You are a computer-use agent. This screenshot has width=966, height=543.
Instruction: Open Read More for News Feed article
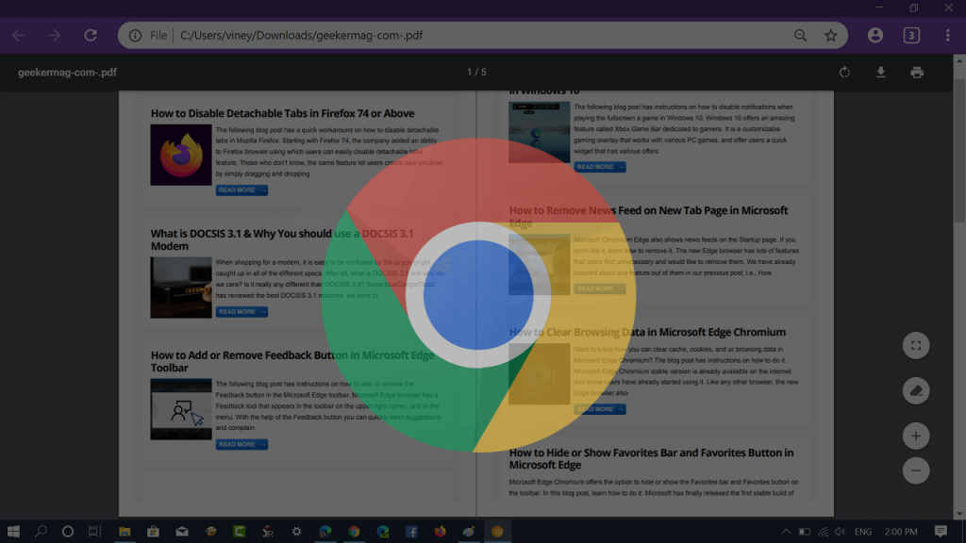[600, 288]
